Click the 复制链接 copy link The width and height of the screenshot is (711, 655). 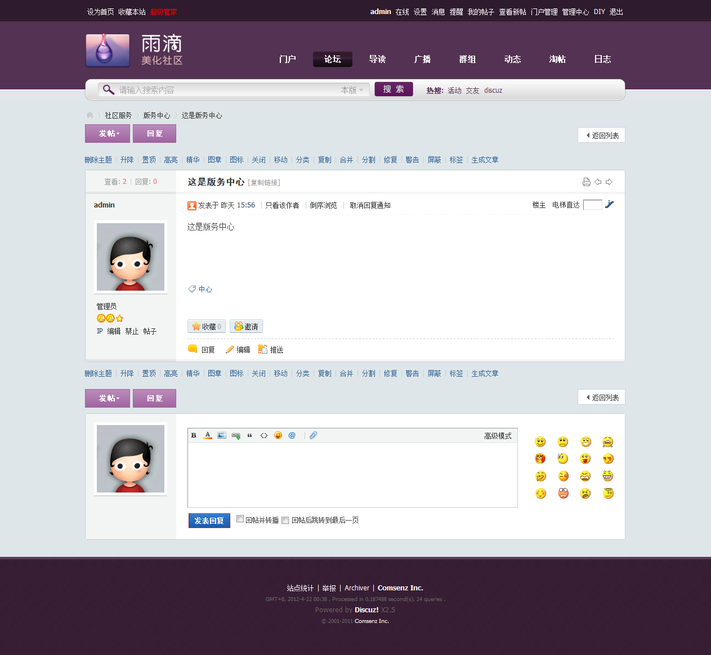pyautogui.click(x=264, y=183)
